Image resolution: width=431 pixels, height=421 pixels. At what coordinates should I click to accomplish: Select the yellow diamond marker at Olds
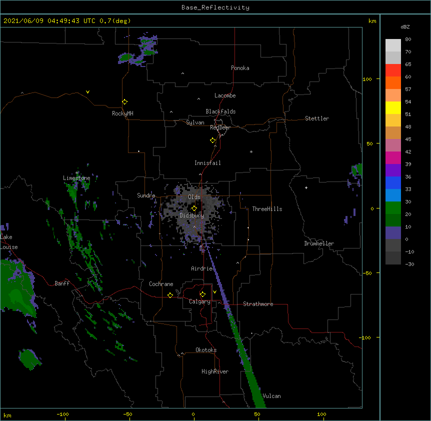(194, 208)
